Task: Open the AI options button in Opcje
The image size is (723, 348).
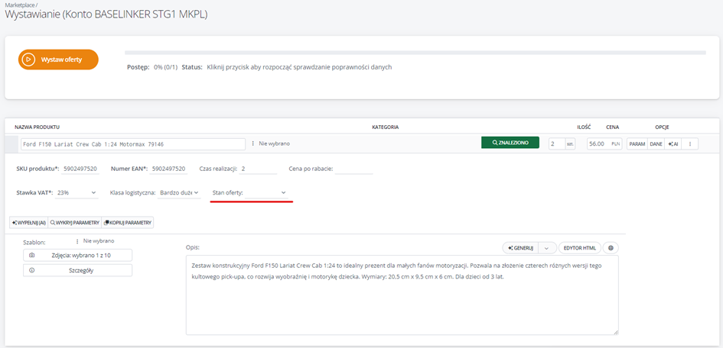Action: pos(673,143)
